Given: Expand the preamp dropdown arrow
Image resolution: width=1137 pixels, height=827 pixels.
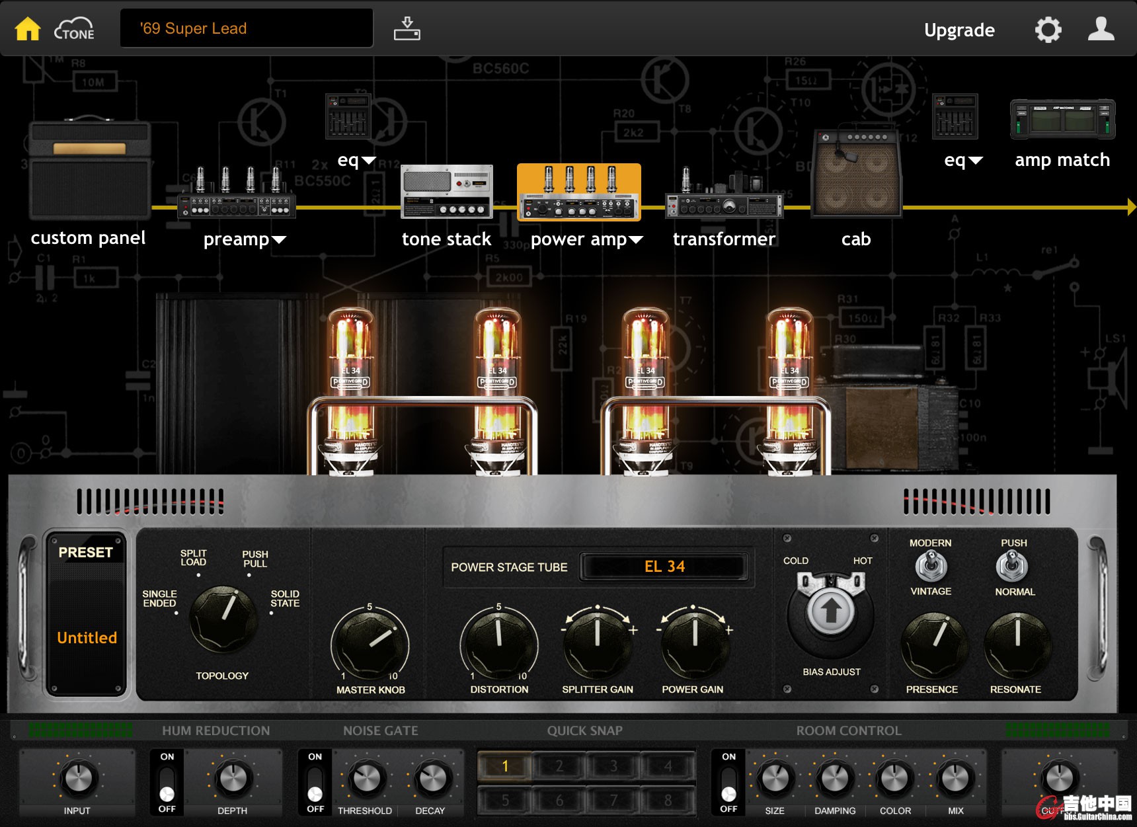Looking at the screenshot, I should tap(280, 240).
